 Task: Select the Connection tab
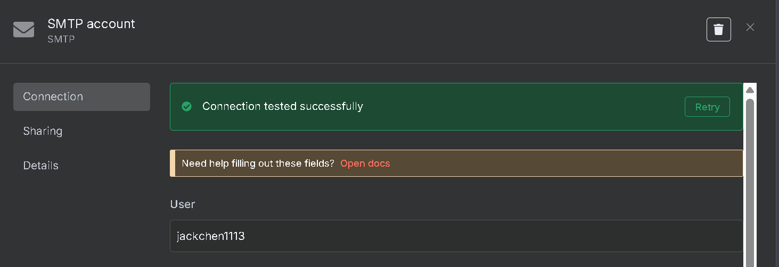[x=81, y=97]
